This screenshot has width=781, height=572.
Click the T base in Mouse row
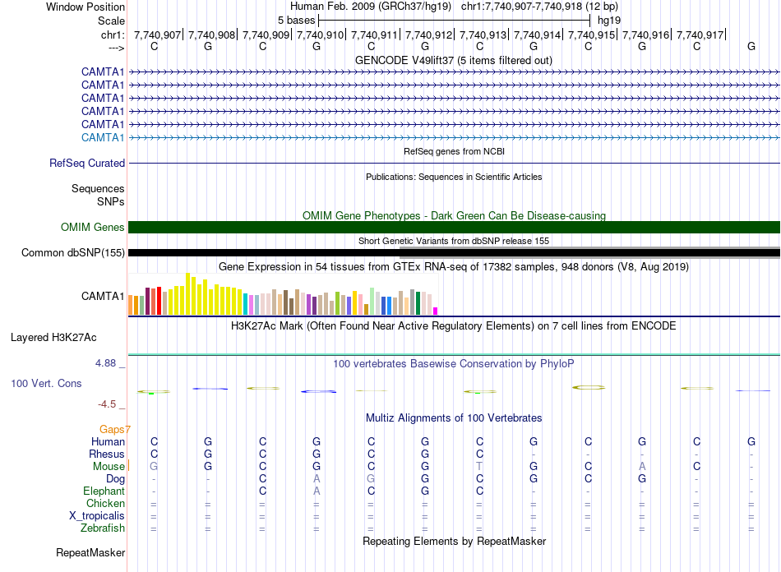tap(479, 467)
